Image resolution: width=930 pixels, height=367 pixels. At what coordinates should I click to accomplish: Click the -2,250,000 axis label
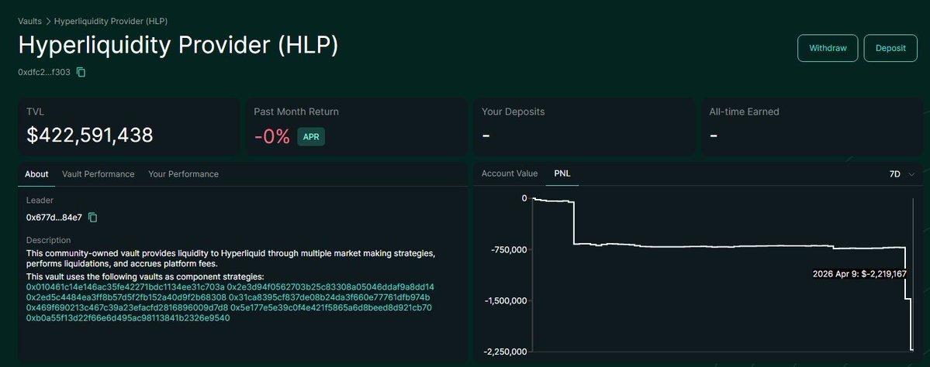click(506, 352)
